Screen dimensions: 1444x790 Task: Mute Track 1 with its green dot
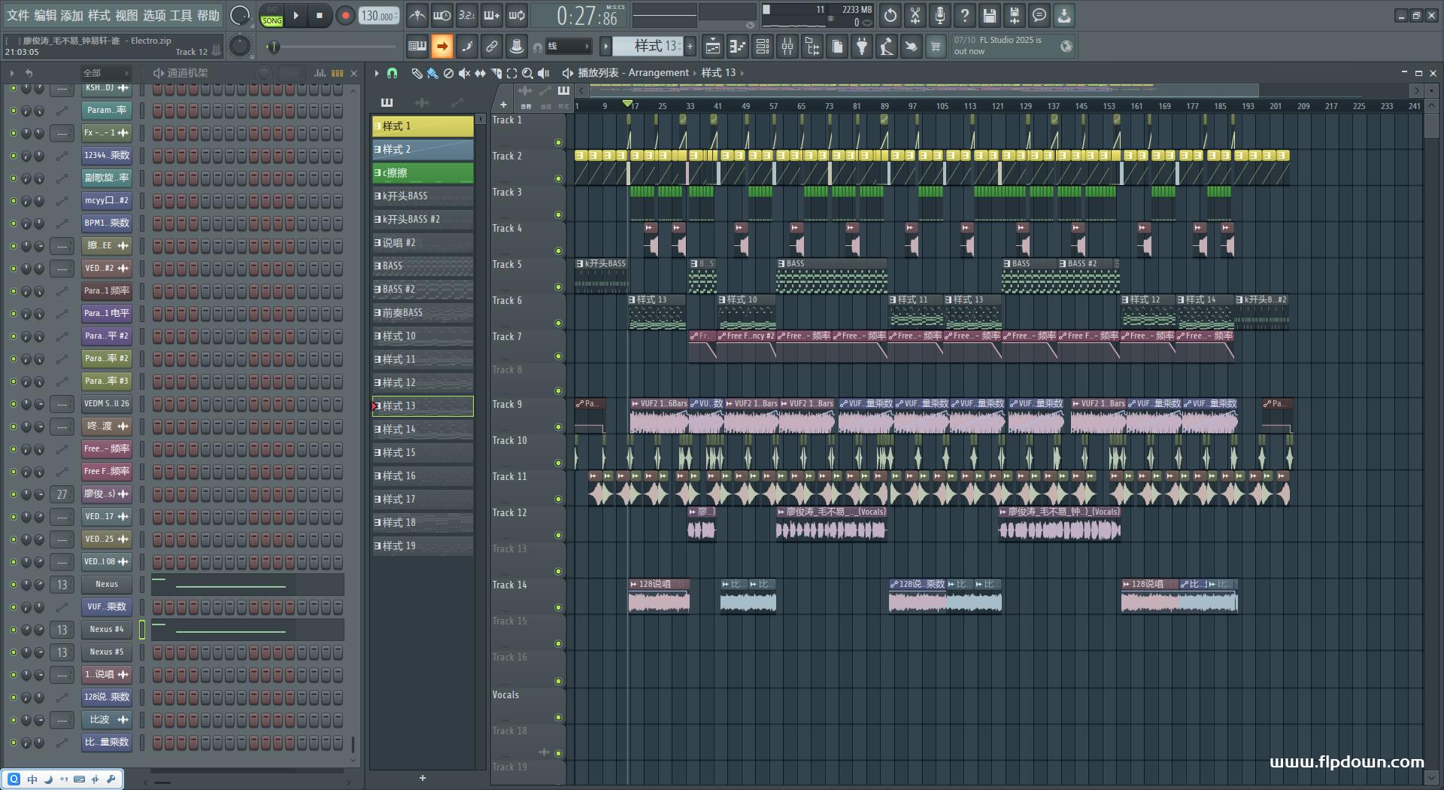tap(558, 142)
